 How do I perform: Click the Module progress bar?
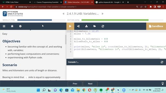(41, 20)
